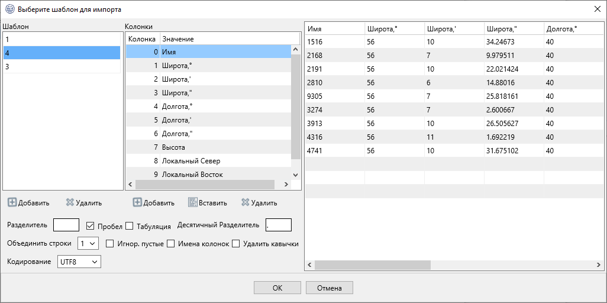Click columns list horizontal scroll left arrow
This screenshot has height=303, width=607.
coord(131,185)
